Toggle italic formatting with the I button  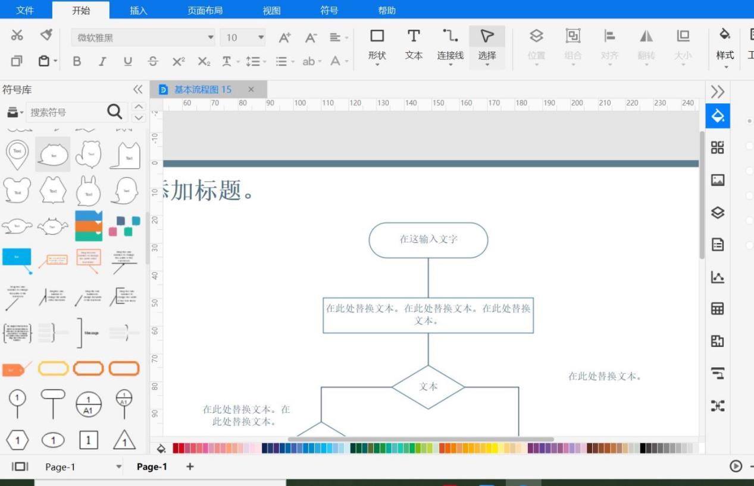102,61
